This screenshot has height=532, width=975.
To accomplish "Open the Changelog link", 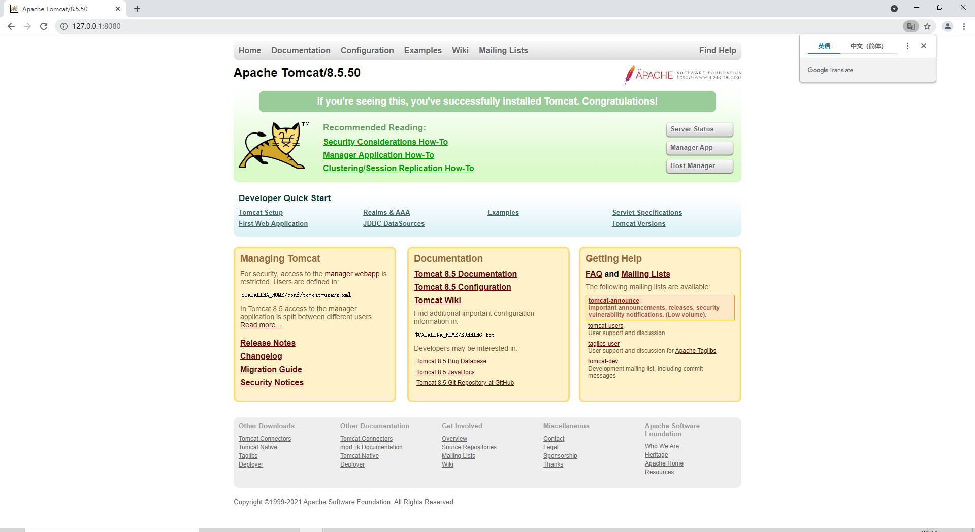I will [261, 356].
